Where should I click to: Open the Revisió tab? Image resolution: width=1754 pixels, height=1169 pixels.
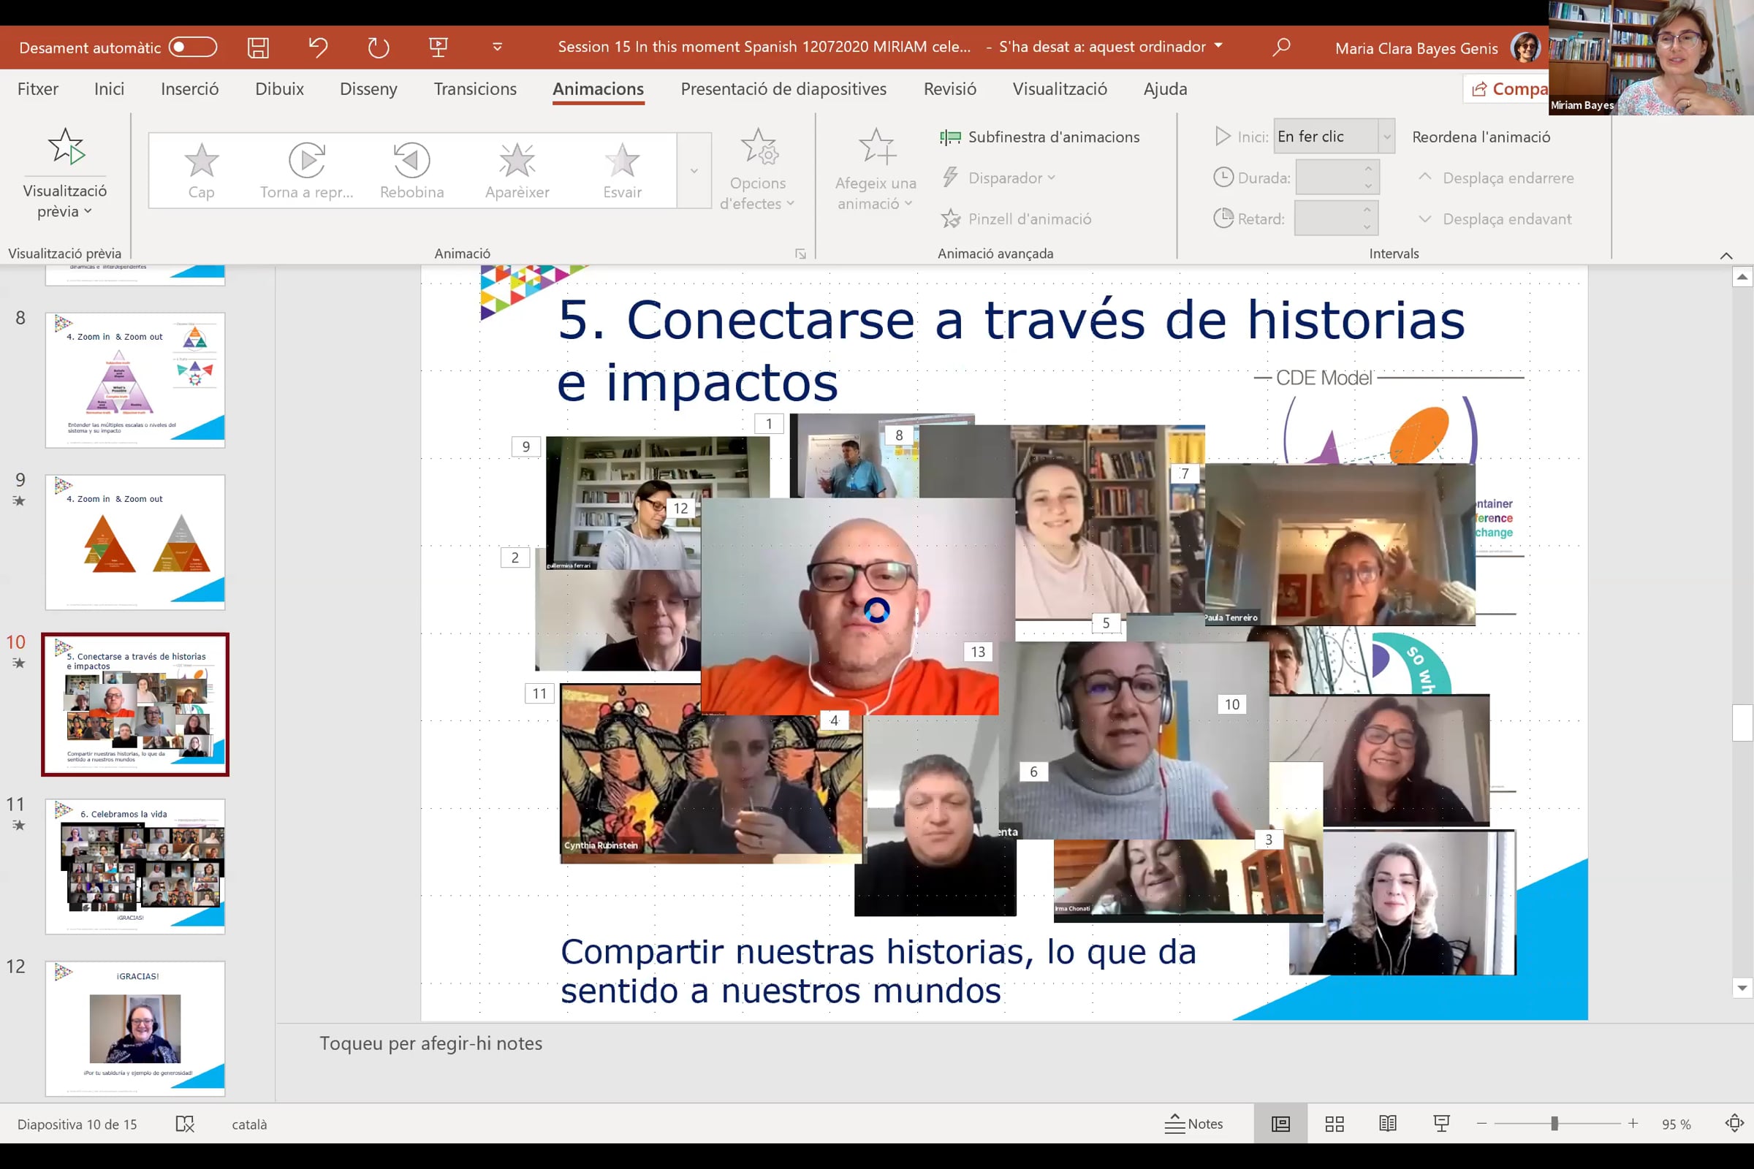949,88
